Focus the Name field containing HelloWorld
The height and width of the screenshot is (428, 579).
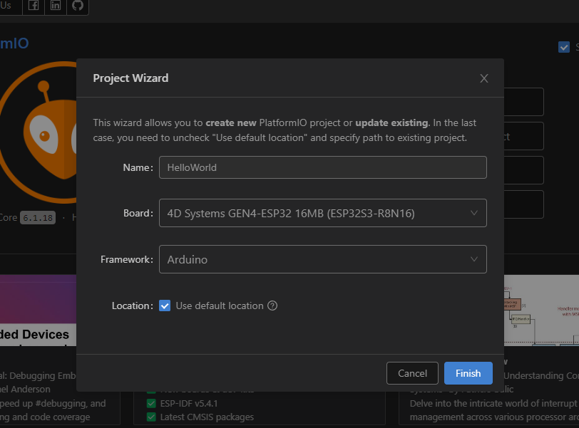(x=323, y=167)
